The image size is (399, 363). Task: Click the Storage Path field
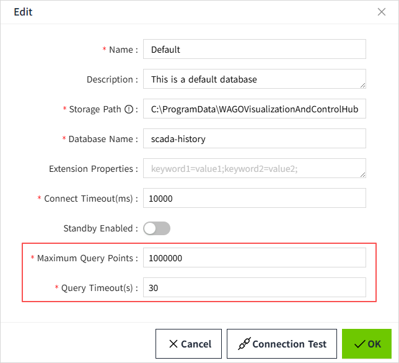coord(254,109)
